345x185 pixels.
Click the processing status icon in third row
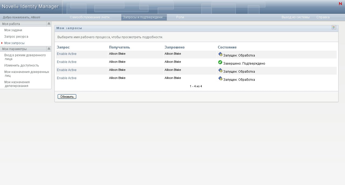(x=220, y=71)
